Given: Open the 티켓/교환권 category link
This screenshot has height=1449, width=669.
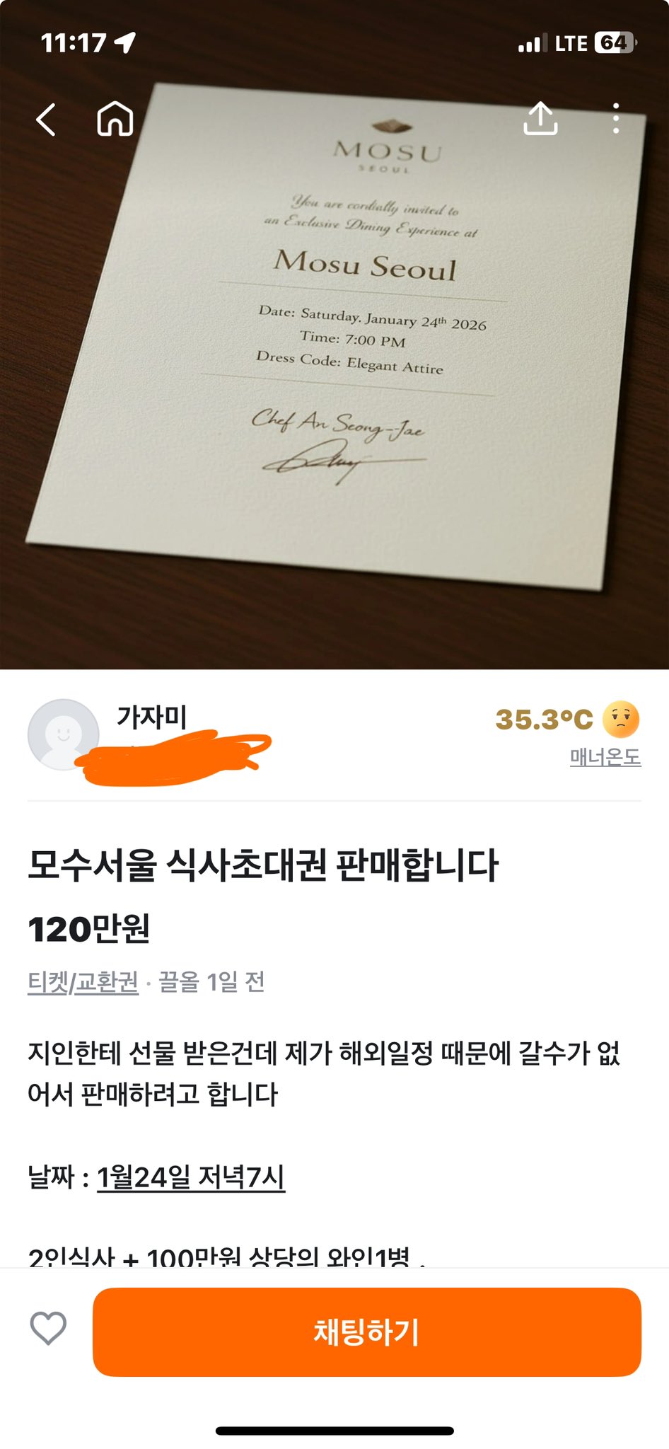Looking at the screenshot, I should [x=83, y=982].
